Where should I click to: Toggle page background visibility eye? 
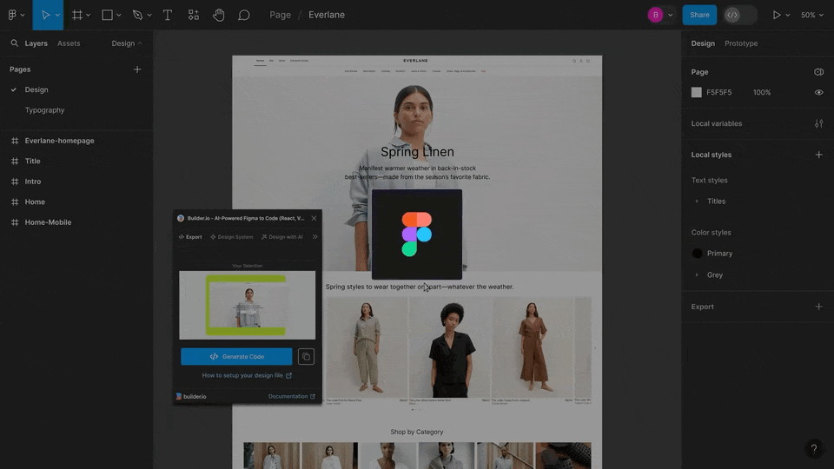818,93
